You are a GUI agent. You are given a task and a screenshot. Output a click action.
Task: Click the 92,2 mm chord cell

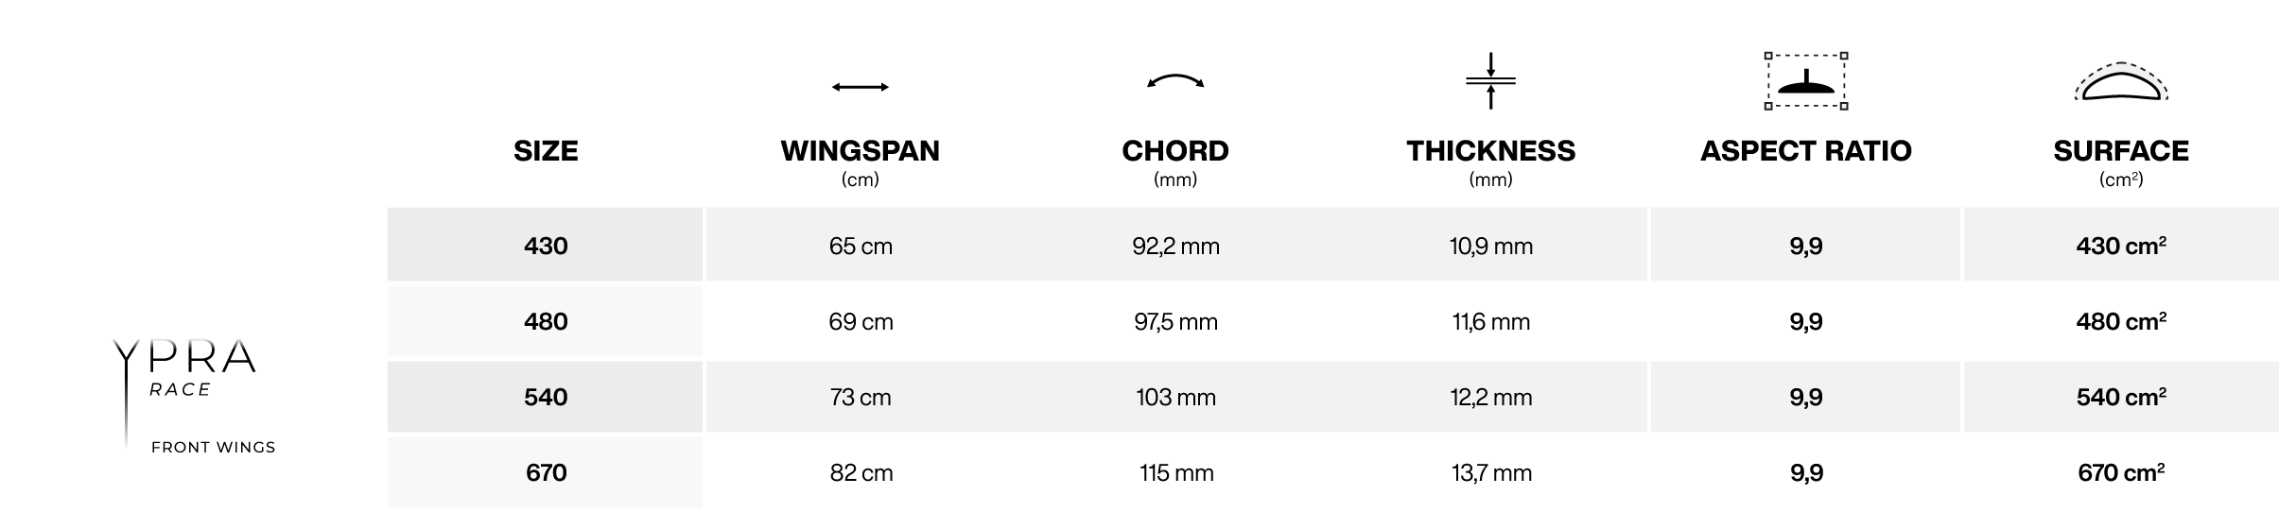tap(1175, 246)
